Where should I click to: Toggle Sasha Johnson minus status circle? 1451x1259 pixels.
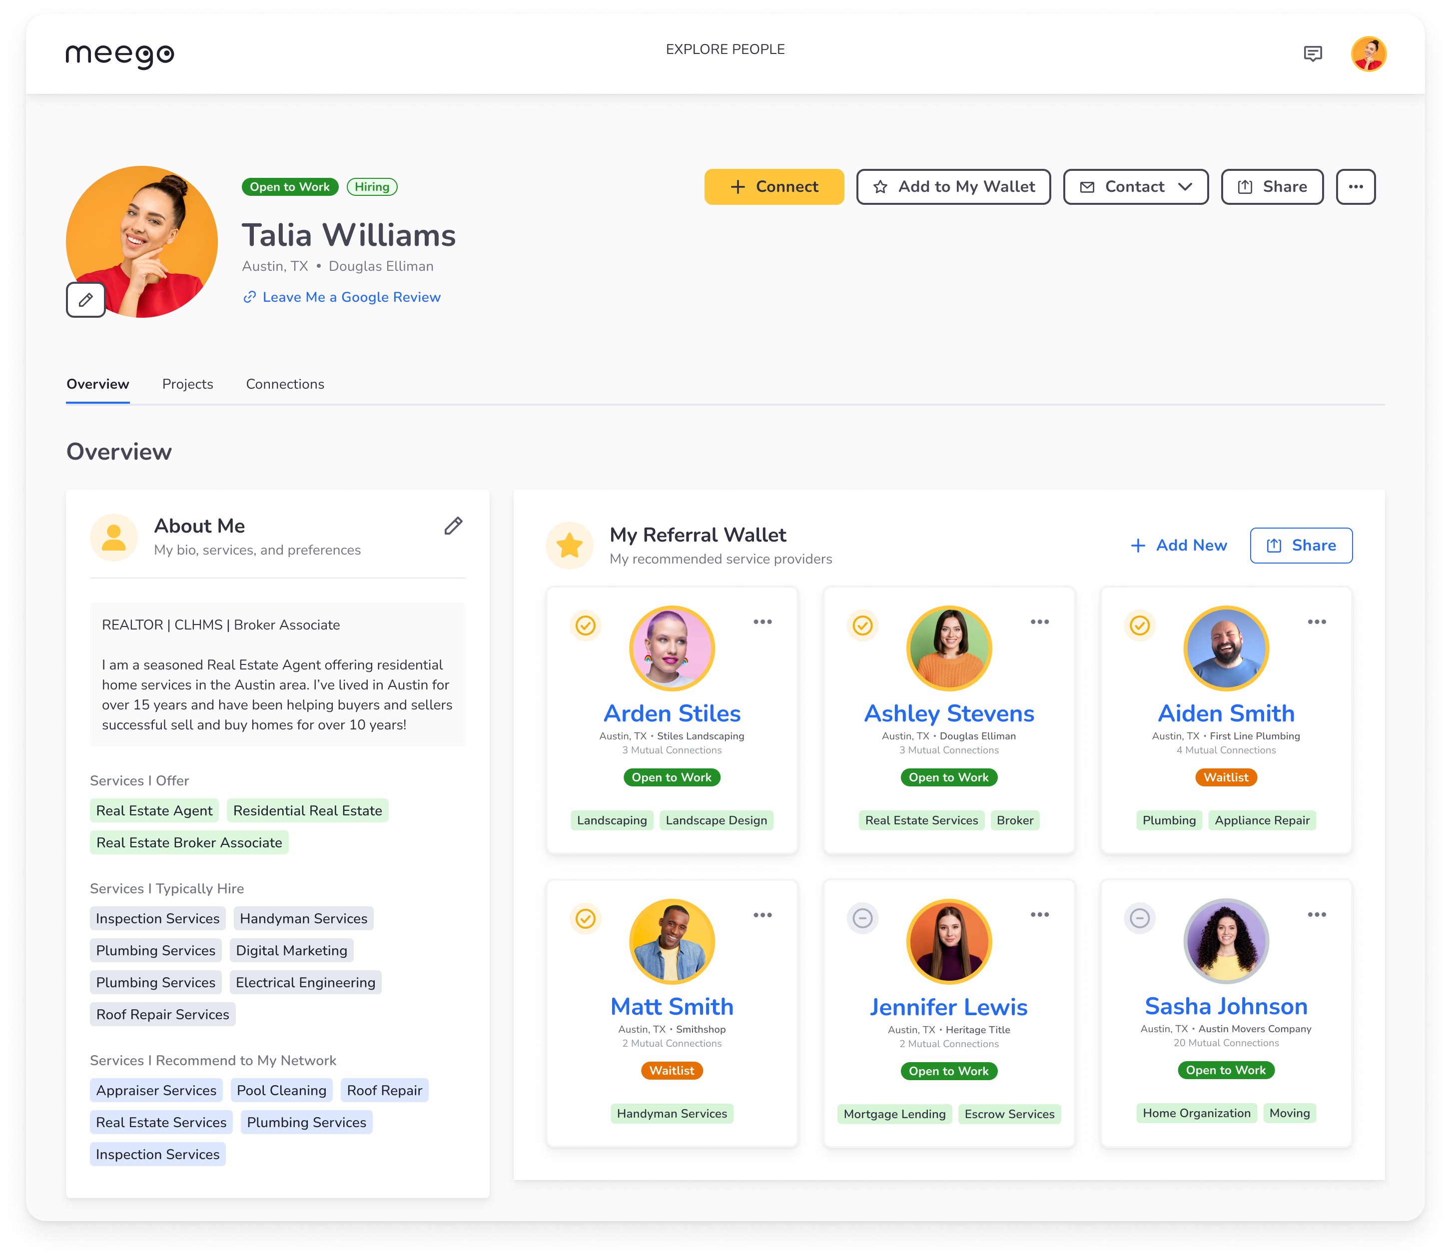click(1140, 918)
